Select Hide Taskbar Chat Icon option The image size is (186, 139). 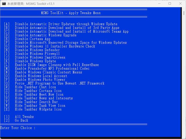pyautogui.click(x=30, y=87)
